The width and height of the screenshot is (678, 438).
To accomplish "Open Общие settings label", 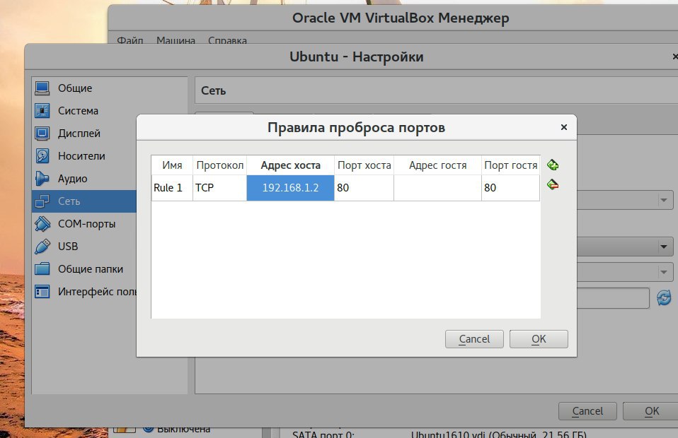I will 75,88.
